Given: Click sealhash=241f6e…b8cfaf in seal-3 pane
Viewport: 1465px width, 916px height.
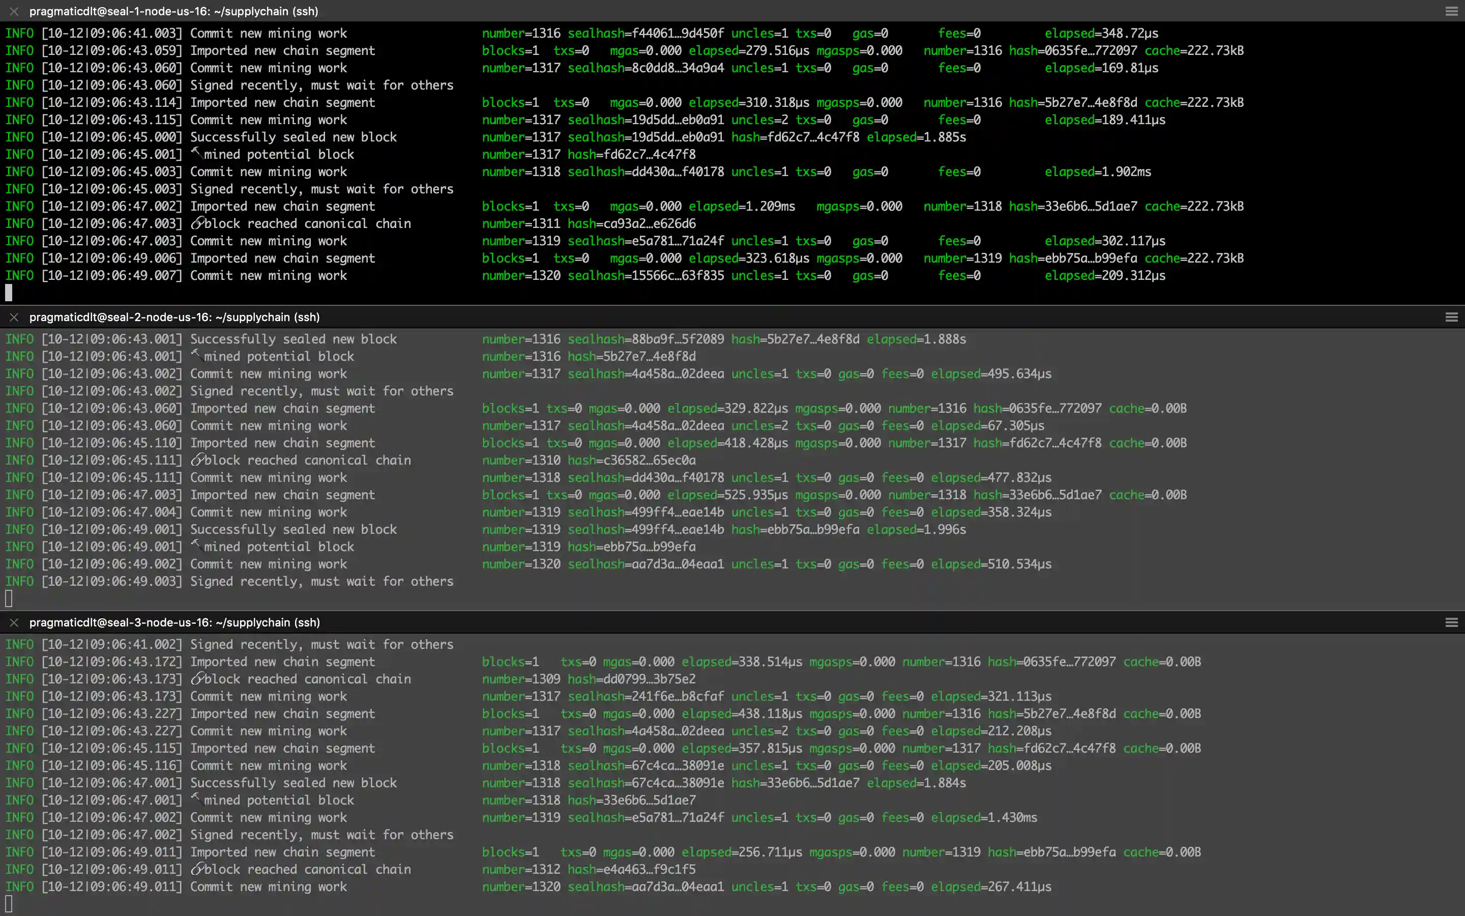Looking at the screenshot, I should [646, 697].
